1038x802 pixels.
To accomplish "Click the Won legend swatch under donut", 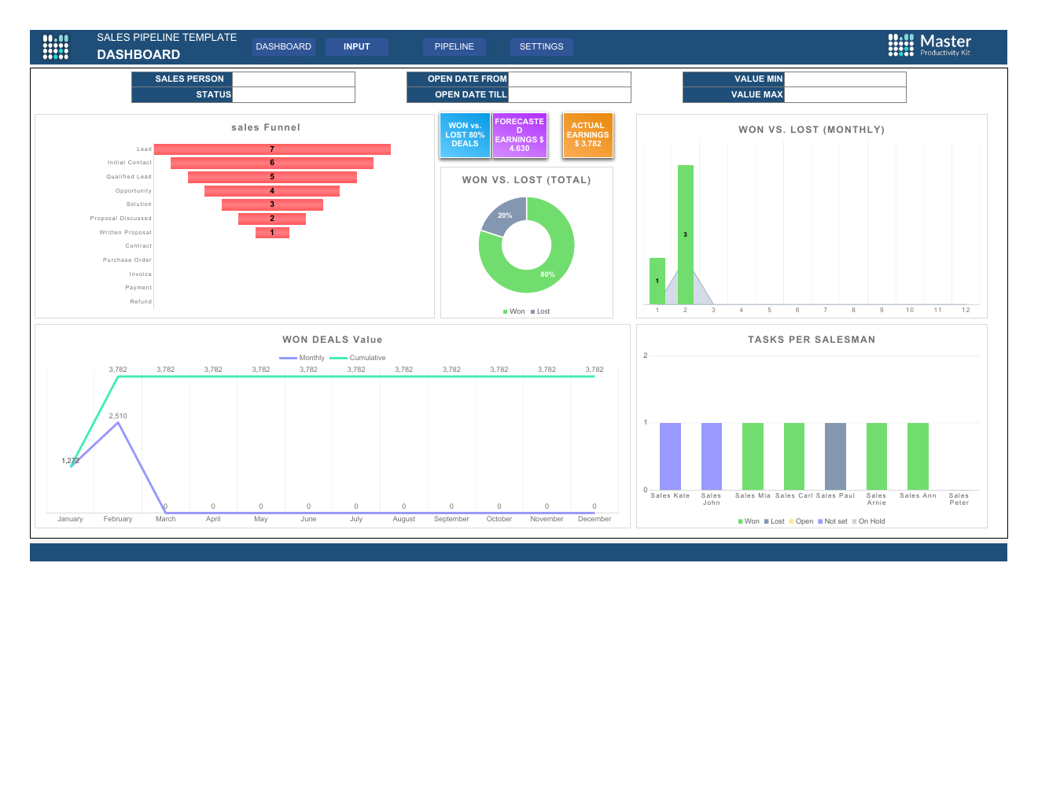I will [x=506, y=312].
